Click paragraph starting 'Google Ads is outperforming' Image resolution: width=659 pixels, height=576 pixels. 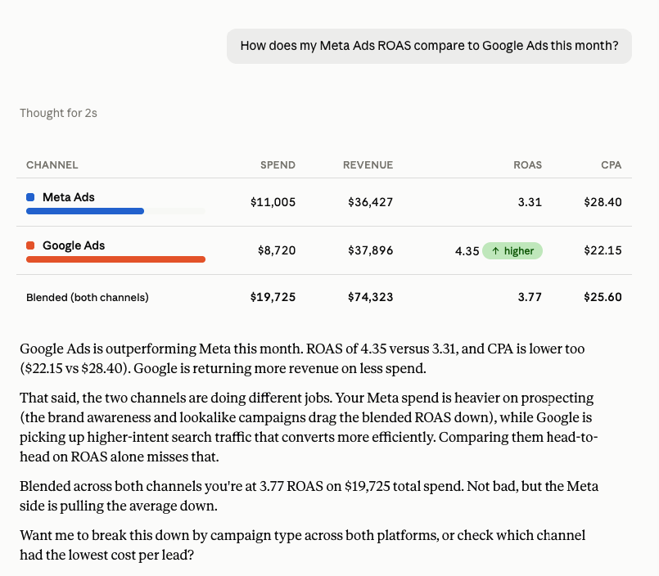tap(302, 358)
